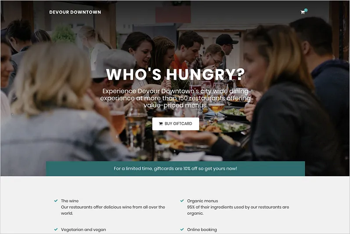Image resolution: width=350 pixels, height=234 pixels.
Task: Click the 95% organic ingredients description
Action: [x=238, y=210]
